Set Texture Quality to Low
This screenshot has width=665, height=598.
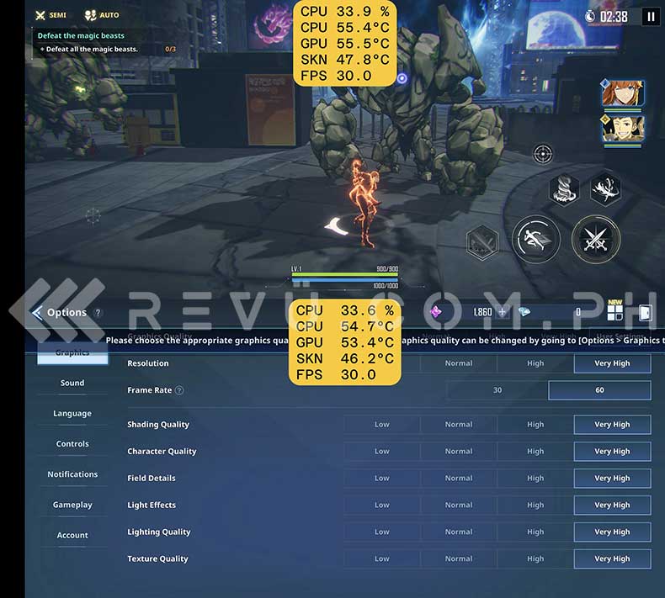point(381,558)
